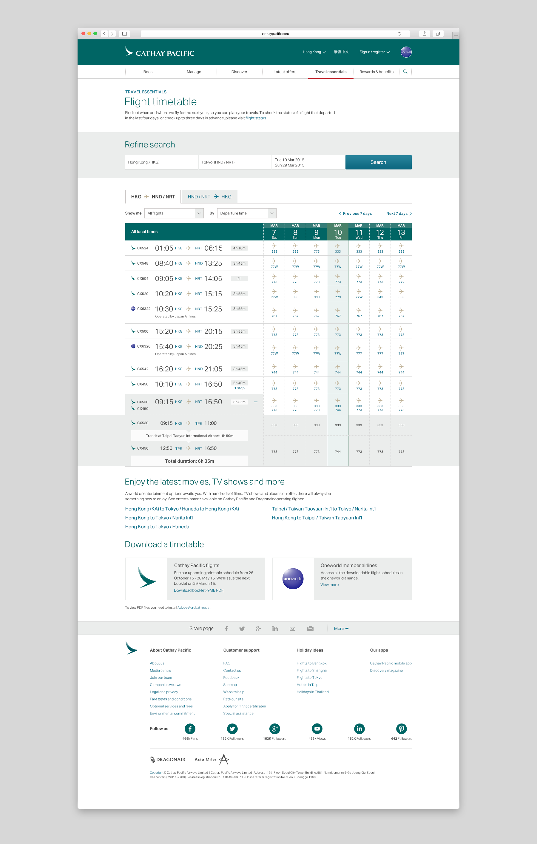Image resolution: width=537 pixels, height=844 pixels.
Task: Open the Departure time sort dropdown
Action: point(247,213)
